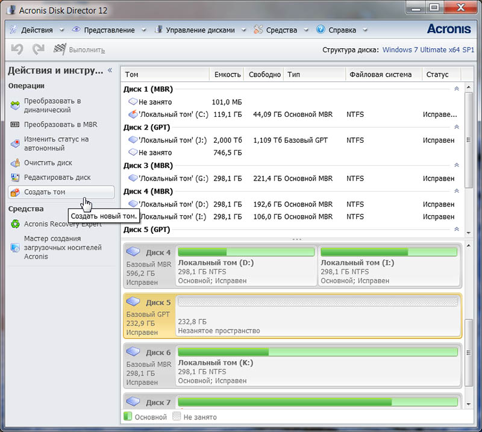Click the Выполнить button label
Image resolution: width=482 pixels, height=432 pixels.
coord(87,50)
